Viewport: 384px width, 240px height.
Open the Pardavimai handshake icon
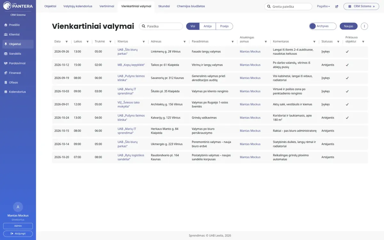6,63
